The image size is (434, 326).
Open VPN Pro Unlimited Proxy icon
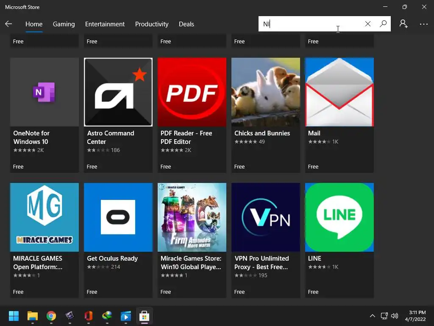[266, 217]
